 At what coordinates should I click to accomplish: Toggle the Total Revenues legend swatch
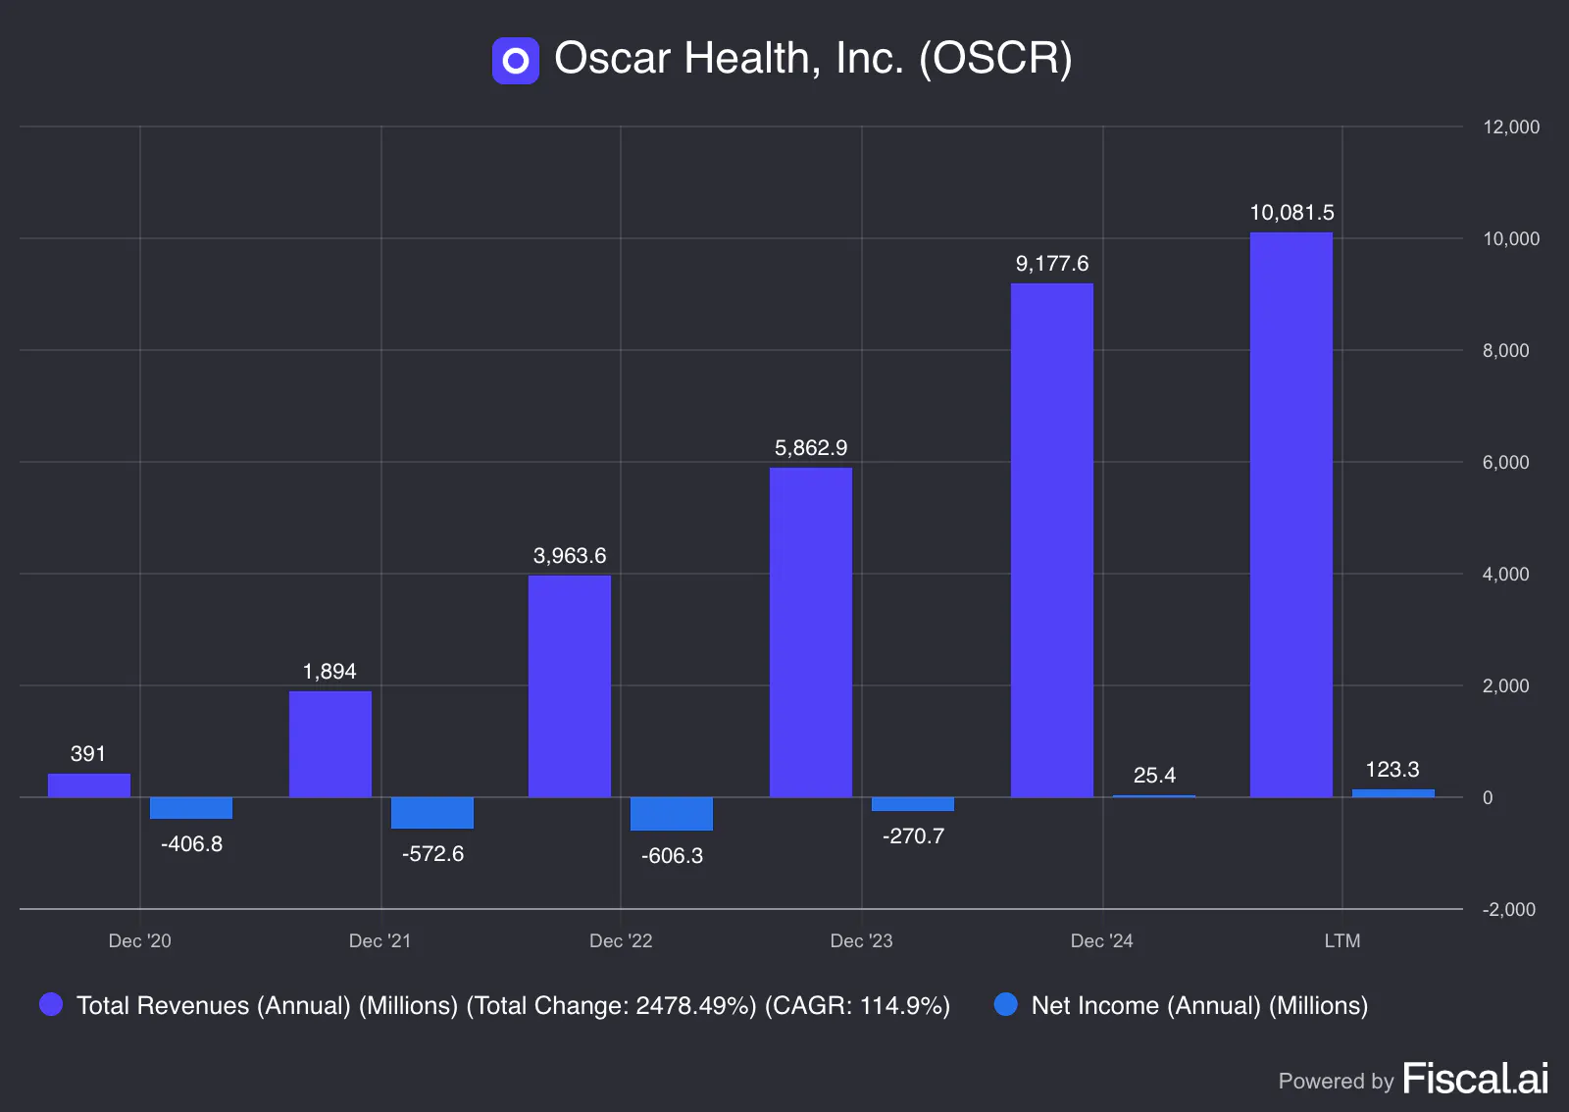51,1004
